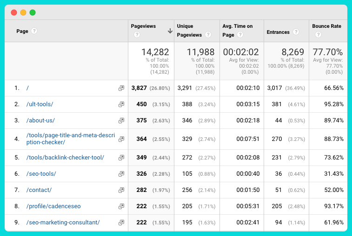The width and height of the screenshot is (352, 236).
Task: Click the yellow minimize window button
Action: pos(23,13)
